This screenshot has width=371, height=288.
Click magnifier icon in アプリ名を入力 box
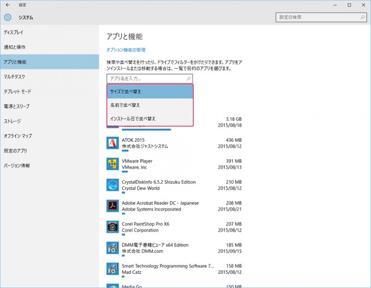tap(189, 79)
